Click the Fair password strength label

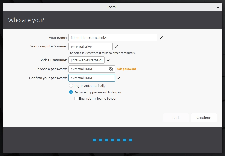126,69
